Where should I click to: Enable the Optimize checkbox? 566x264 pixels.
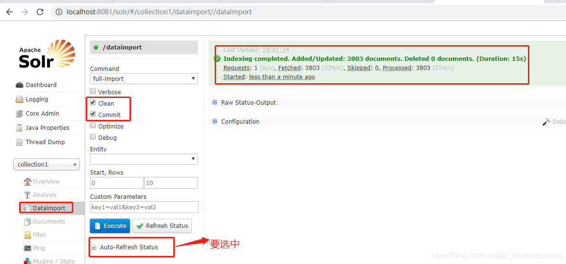(93, 126)
